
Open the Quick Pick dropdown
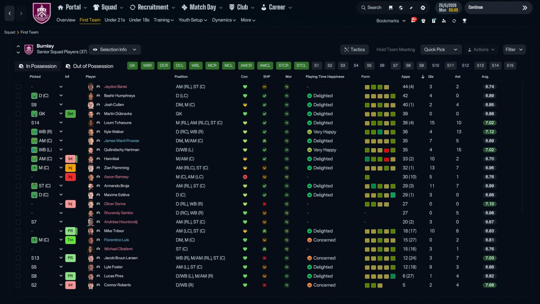pyautogui.click(x=441, y=49)
